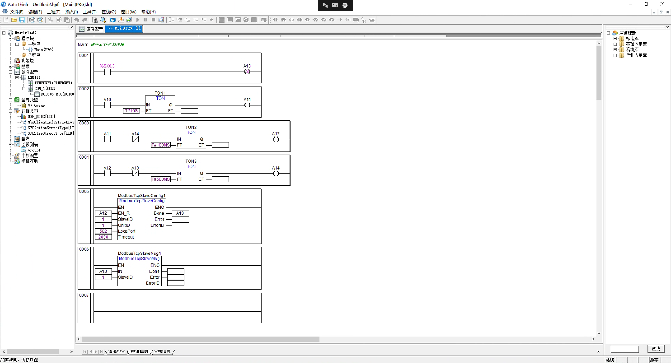671x363 pixels.
Task: Select Main(PRG) in the project tree
Action: (43, 50)
